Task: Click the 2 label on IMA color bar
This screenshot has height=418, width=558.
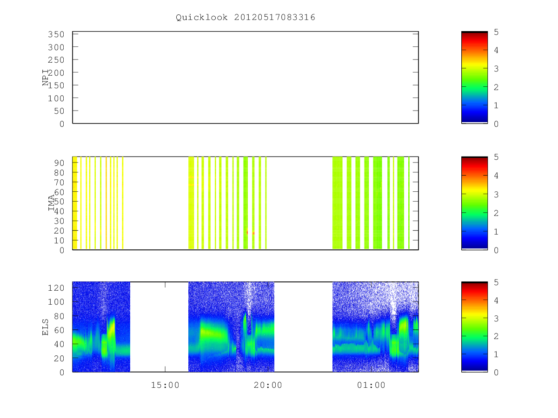Action: (x=496, y=213)
